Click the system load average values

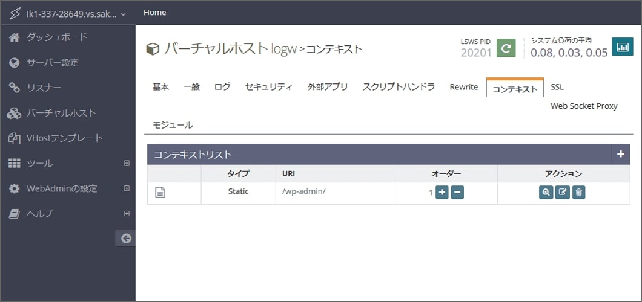569,53
